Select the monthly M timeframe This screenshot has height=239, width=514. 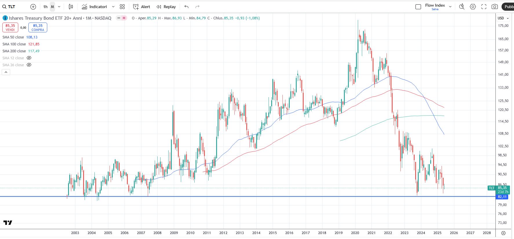(x=52, y=7)
